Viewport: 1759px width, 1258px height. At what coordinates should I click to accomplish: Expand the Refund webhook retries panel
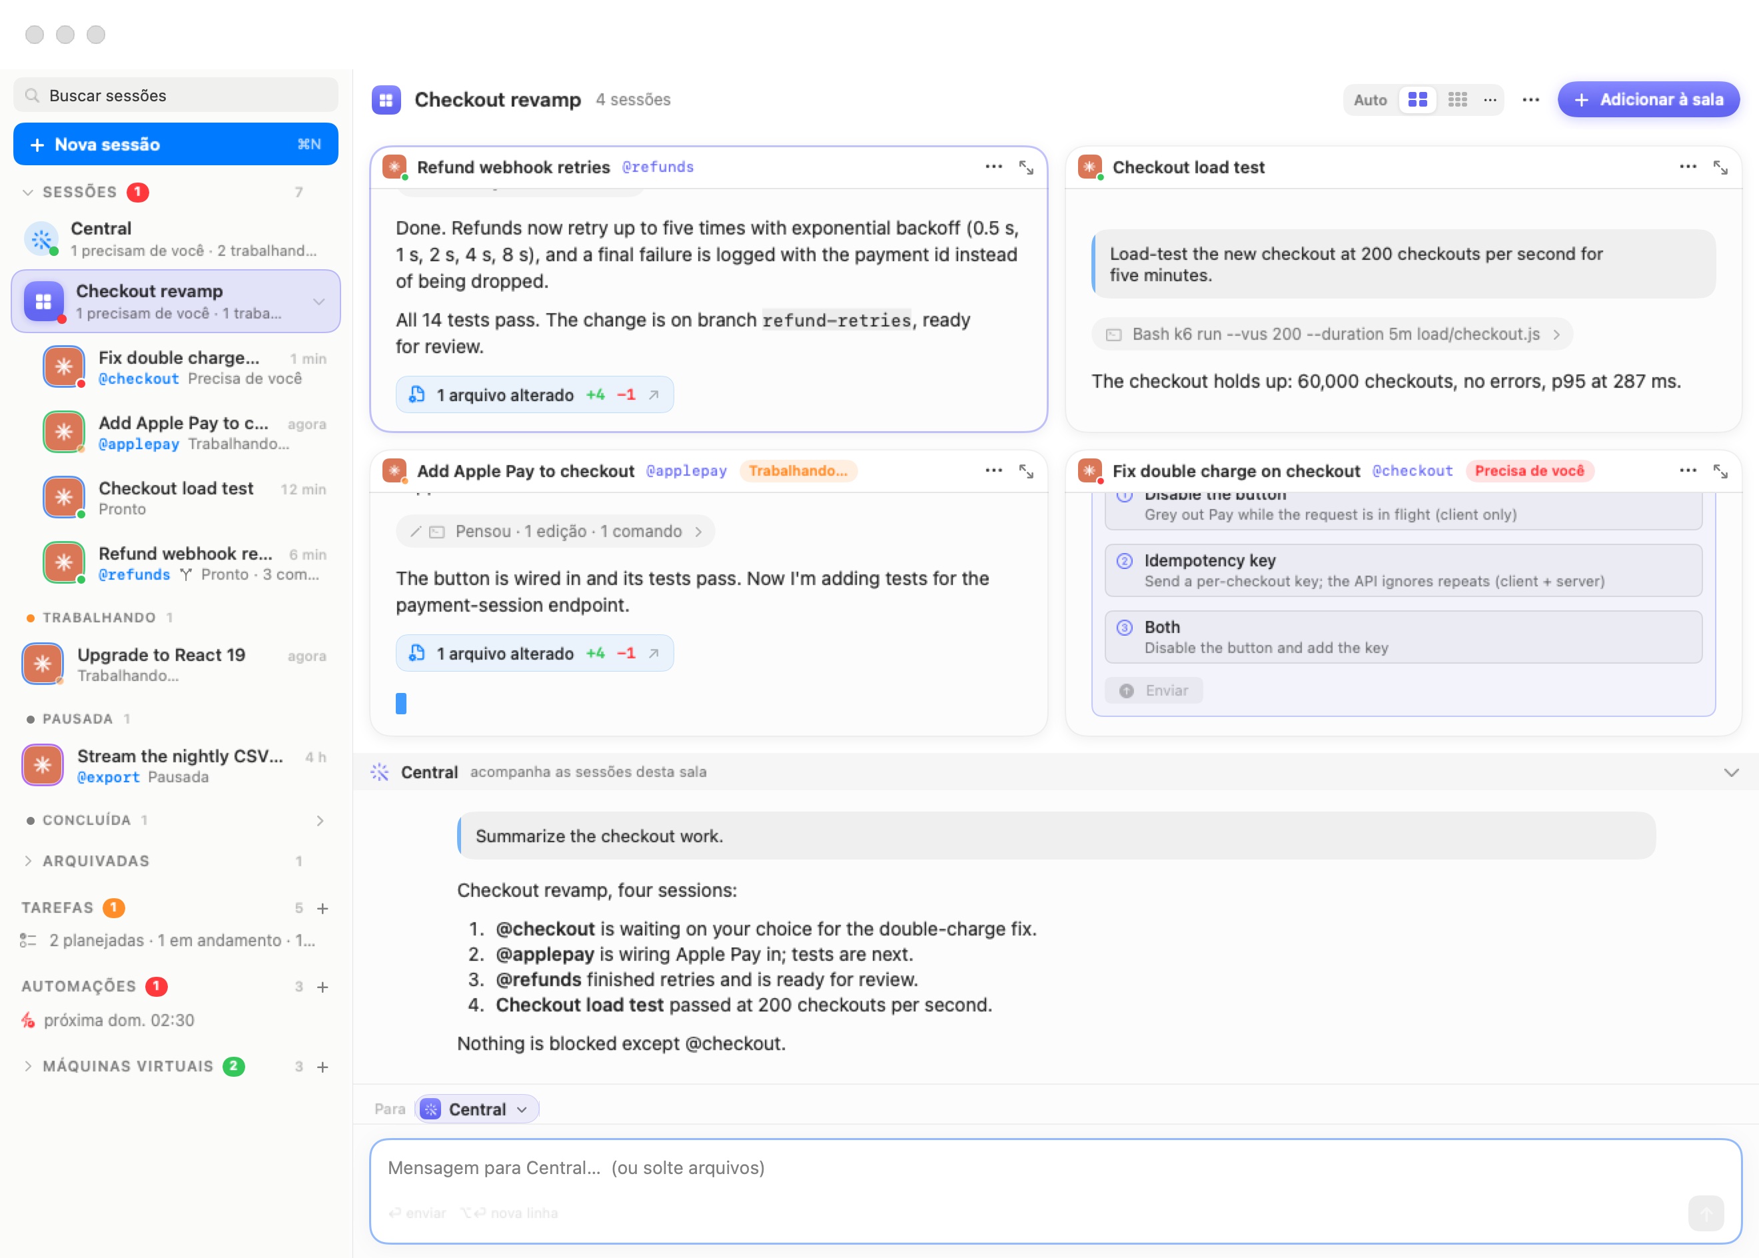click(1026, 167)
